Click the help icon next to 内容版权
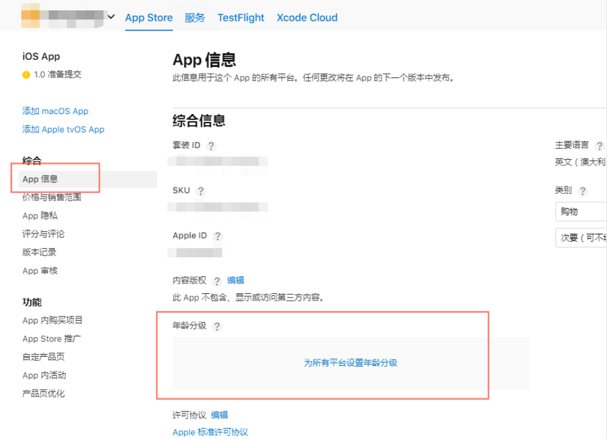 217,280
